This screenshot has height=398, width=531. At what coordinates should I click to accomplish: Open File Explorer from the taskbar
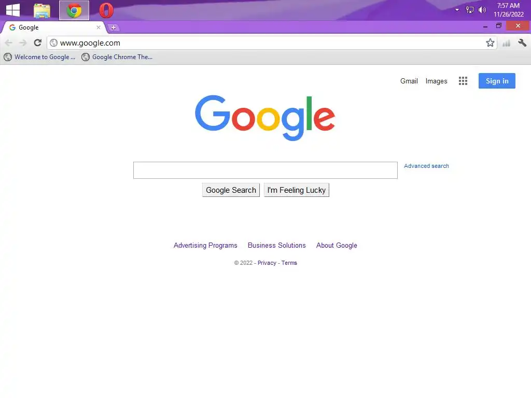[x=42, y=10]
